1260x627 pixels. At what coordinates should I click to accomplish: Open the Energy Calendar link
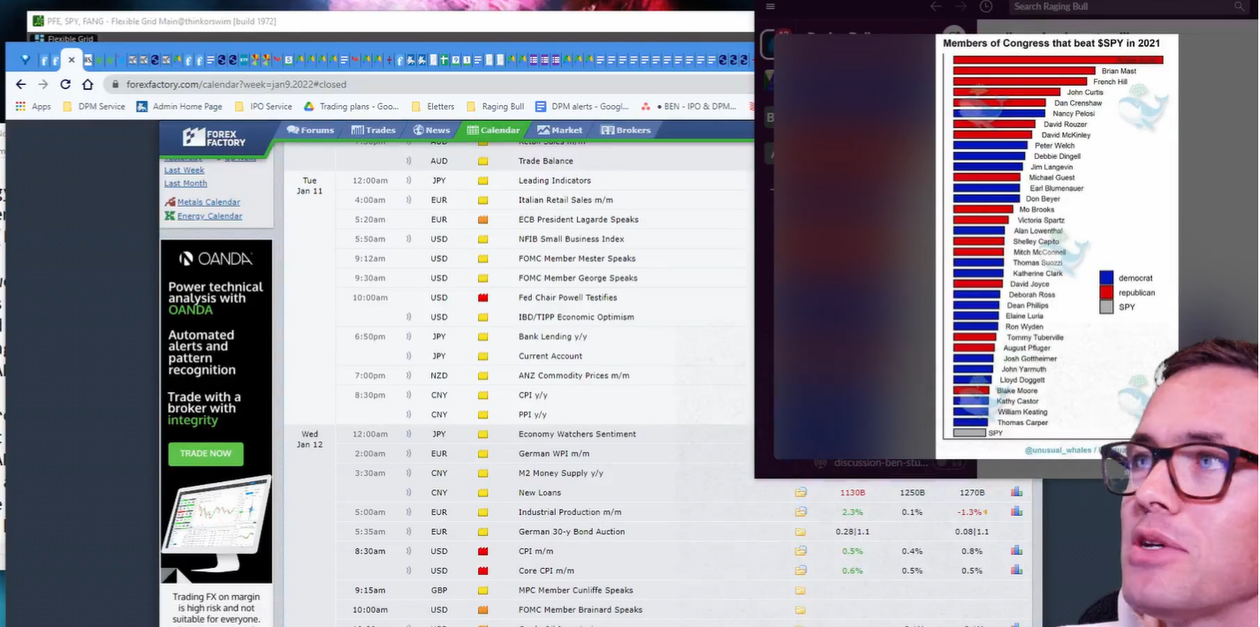pos(209,216)
